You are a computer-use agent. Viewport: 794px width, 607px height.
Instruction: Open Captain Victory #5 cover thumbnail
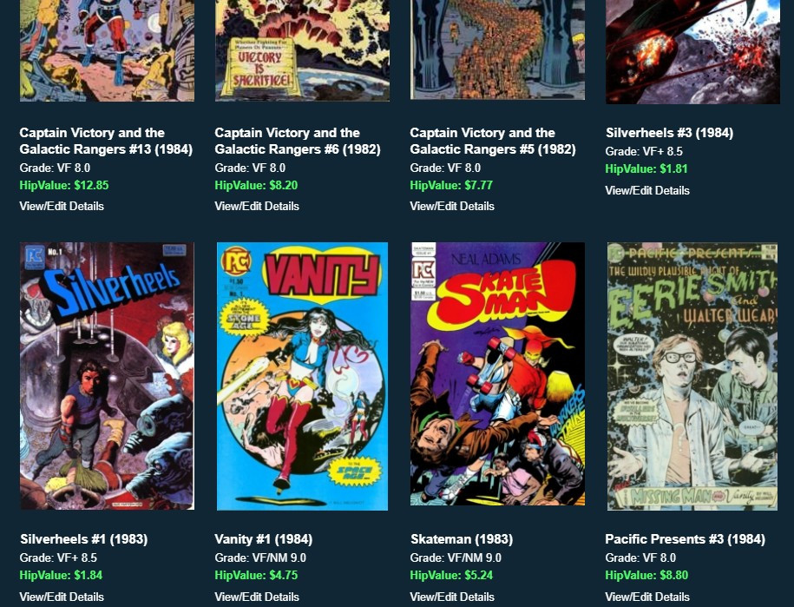coord(497,49)
